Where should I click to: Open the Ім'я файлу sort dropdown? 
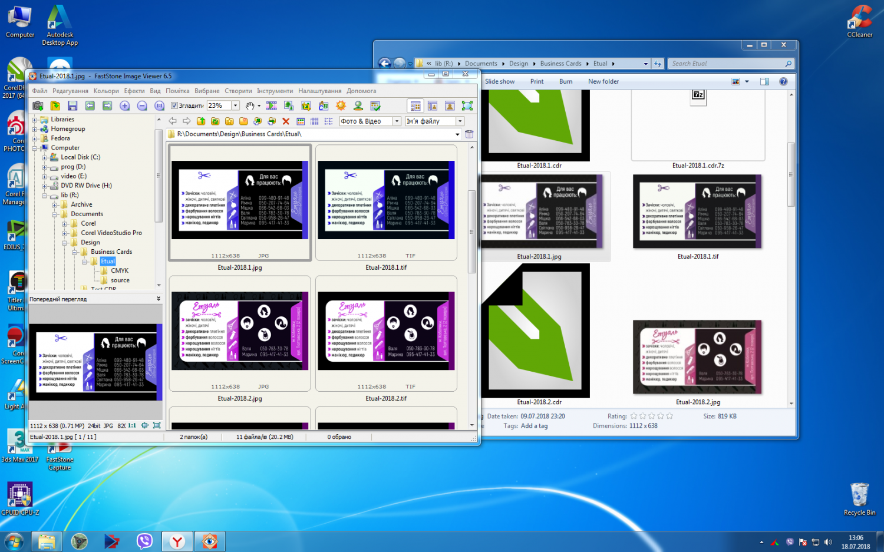pyautogui.click(x=460, y=121)
